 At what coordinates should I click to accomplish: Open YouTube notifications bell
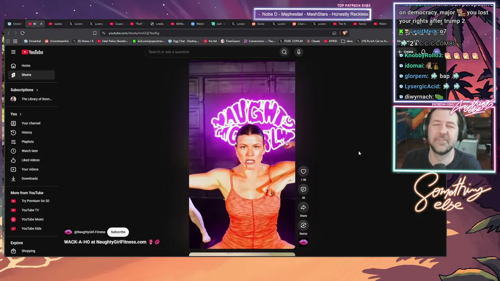coord(423,52)
